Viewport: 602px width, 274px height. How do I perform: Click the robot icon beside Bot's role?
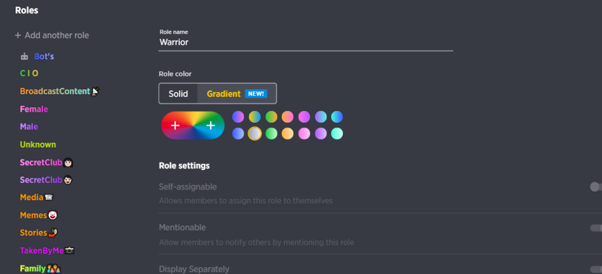24,57
